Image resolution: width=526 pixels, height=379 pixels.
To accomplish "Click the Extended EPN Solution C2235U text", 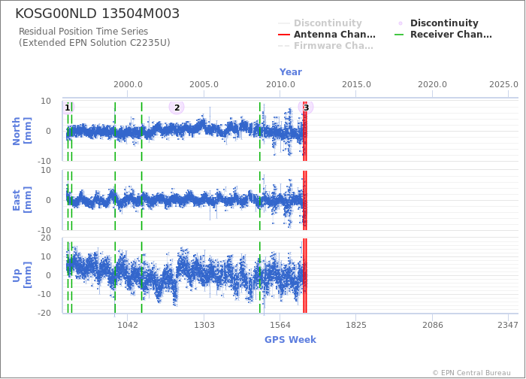I will 94,43.
